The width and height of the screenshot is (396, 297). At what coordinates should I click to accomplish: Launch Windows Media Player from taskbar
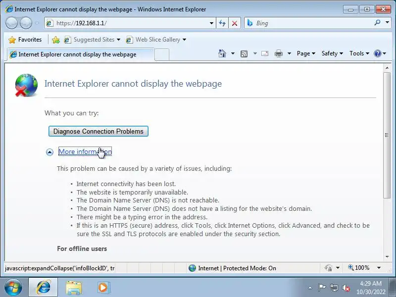click(103, 288)
